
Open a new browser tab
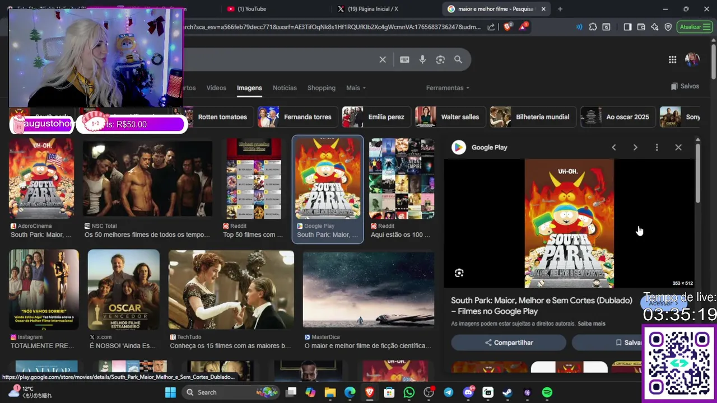point(560,9)
